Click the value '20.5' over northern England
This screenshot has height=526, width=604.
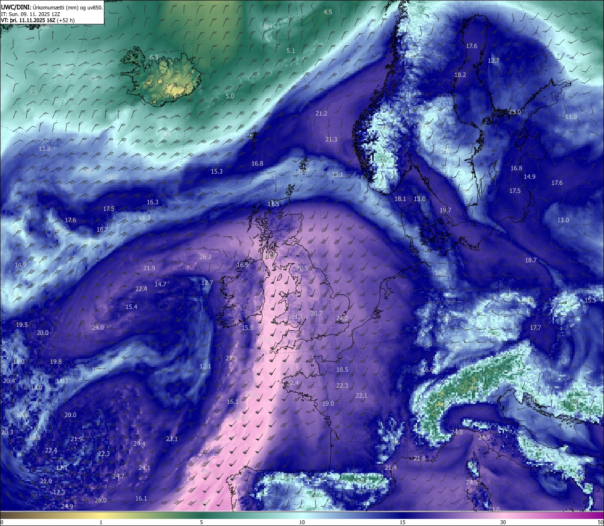pyautogui.click(x=302, y=268)
